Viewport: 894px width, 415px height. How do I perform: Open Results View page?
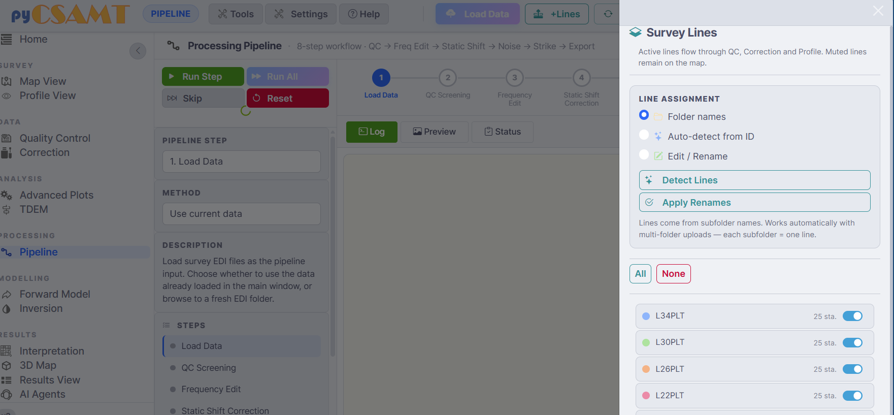click(50, 380)
